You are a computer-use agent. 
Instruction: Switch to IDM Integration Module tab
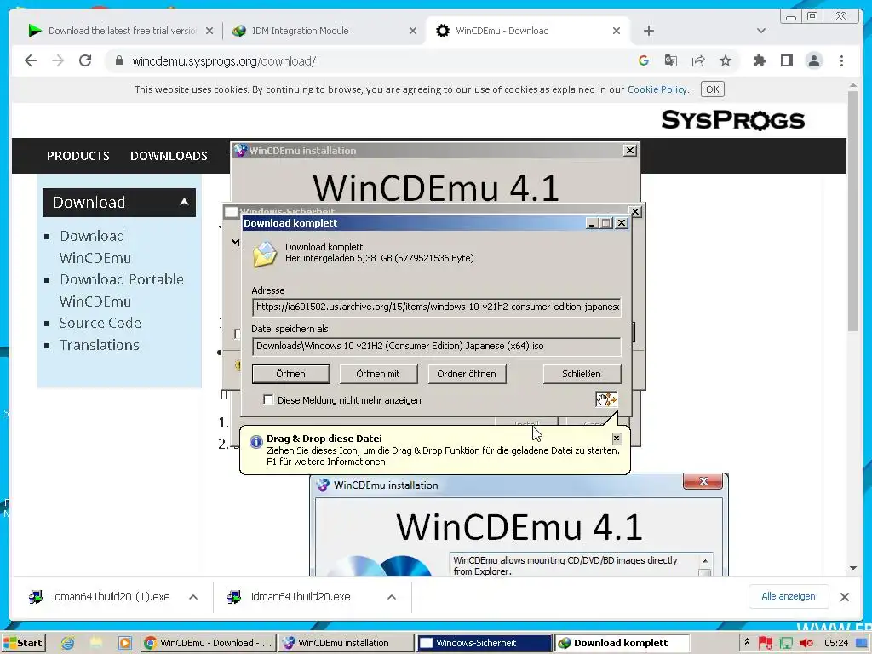324,31
